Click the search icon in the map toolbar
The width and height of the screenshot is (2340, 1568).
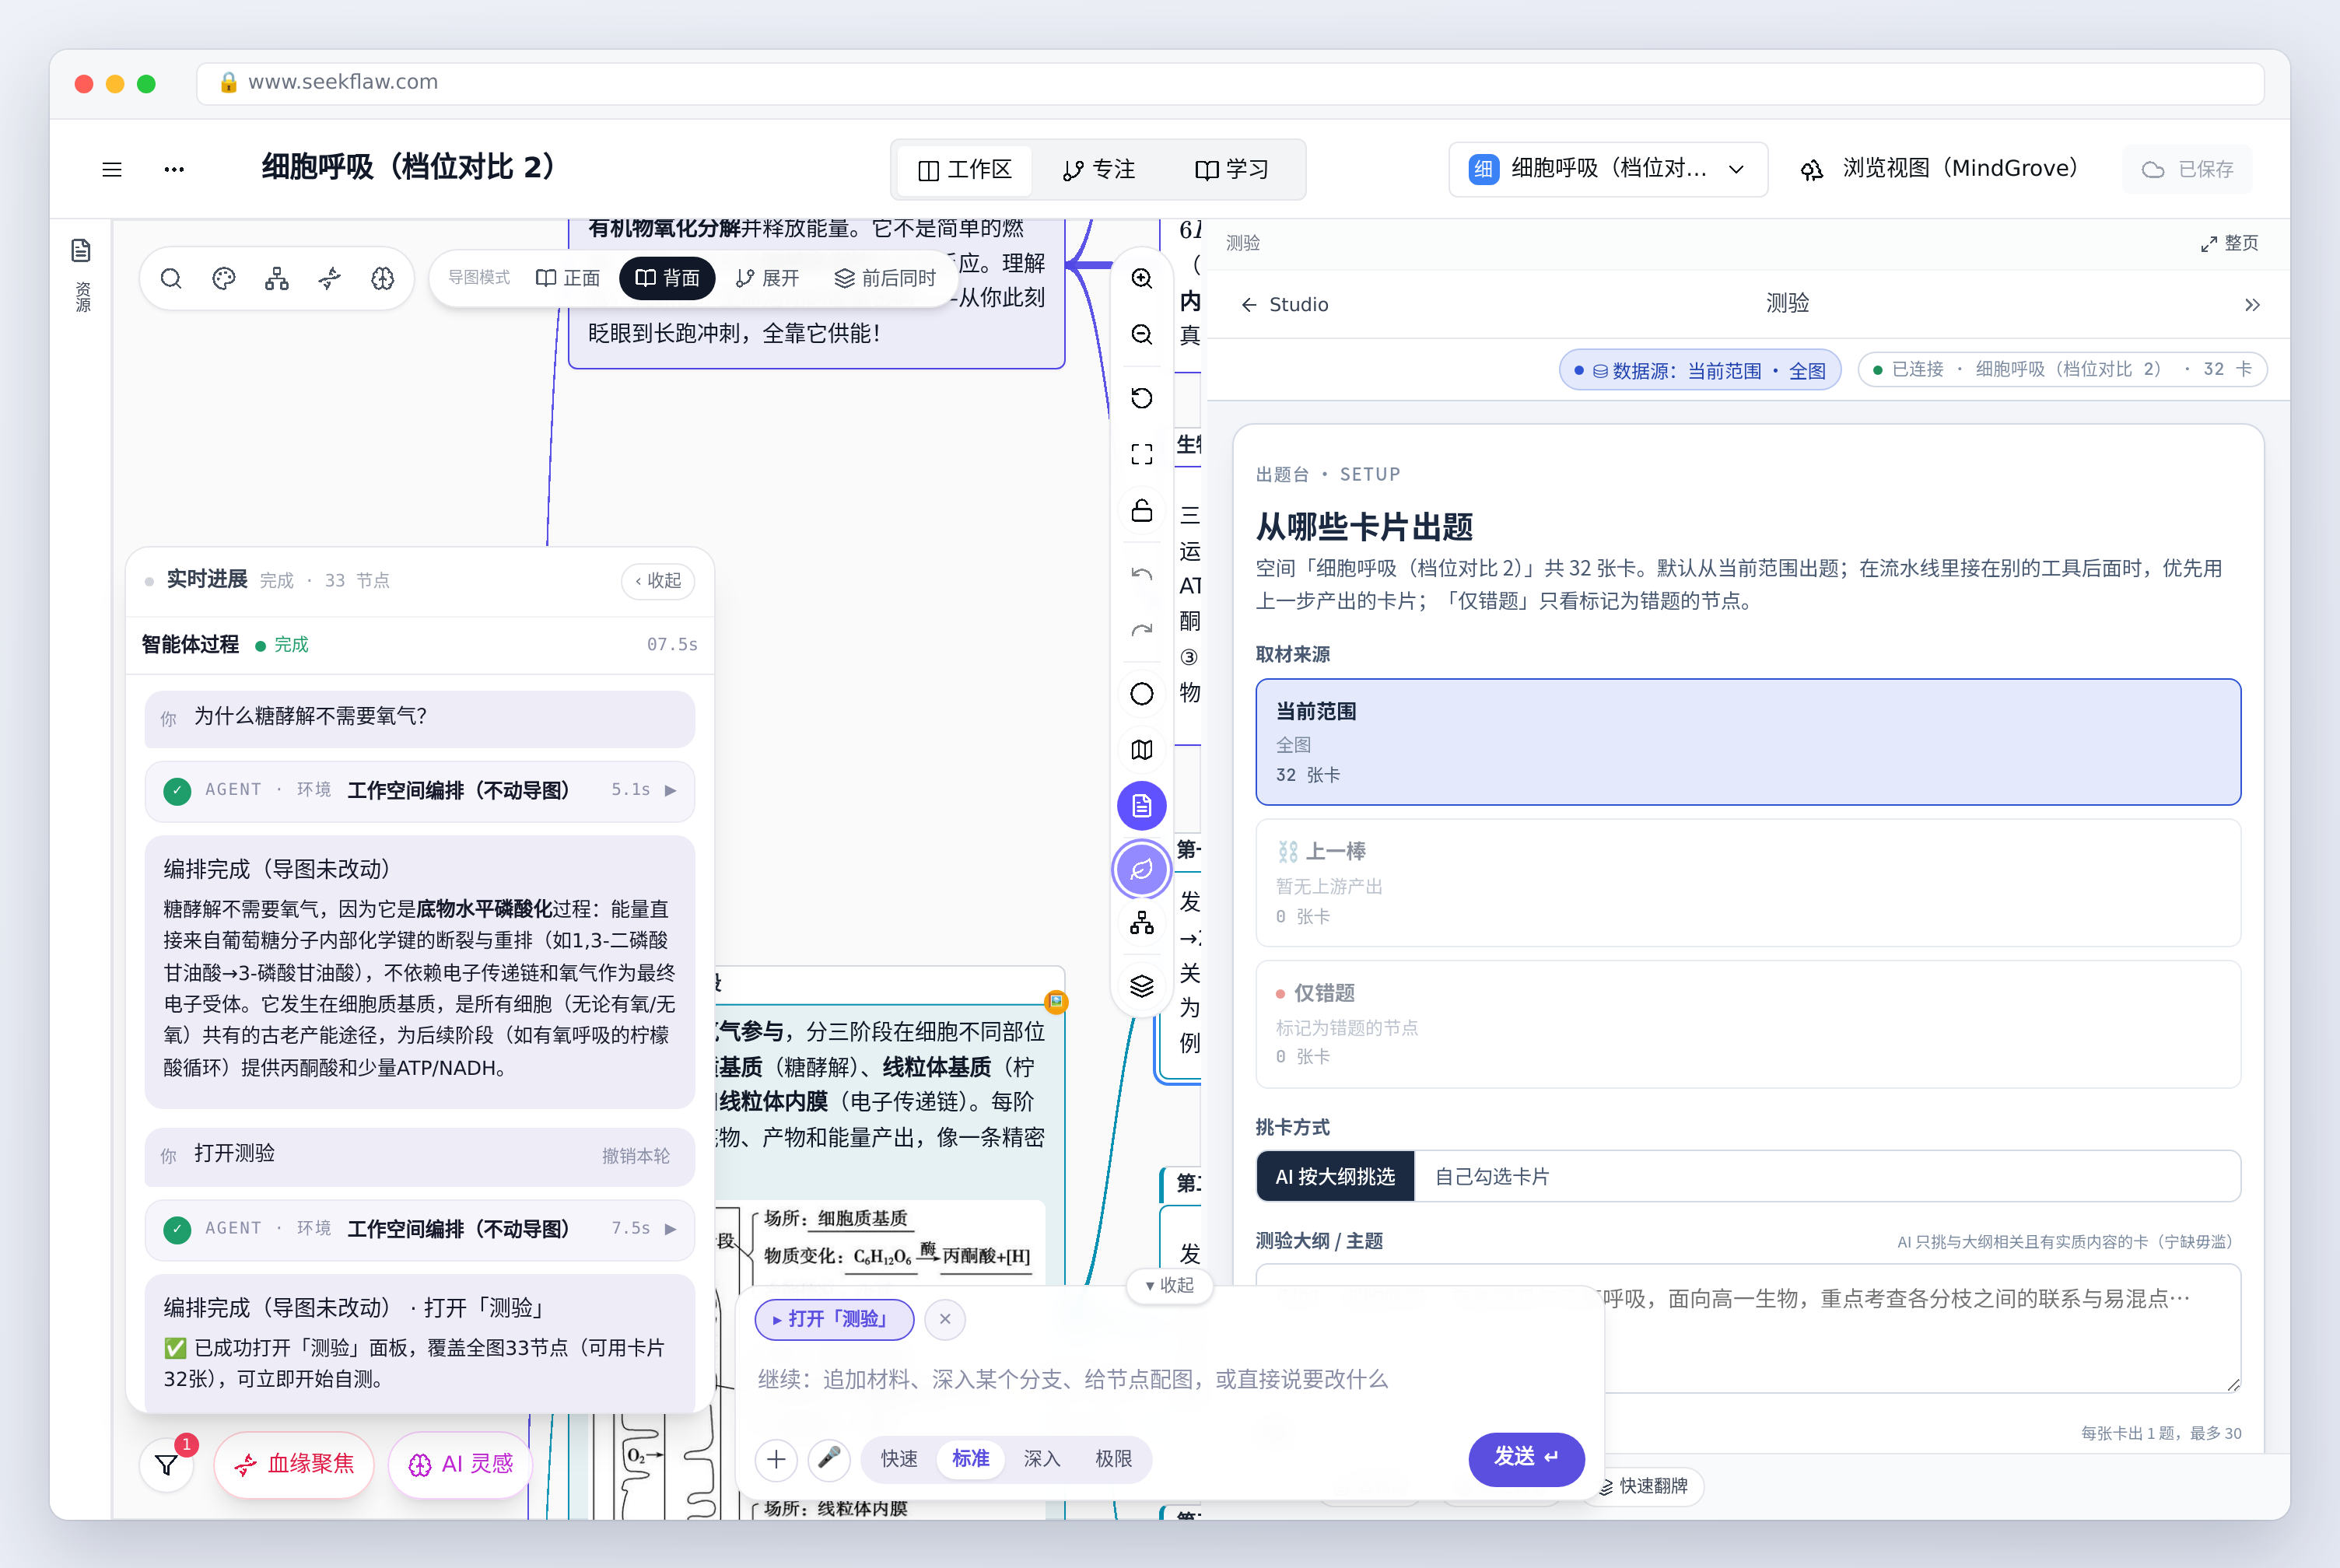pyautogui.click(x=171, y=278)
